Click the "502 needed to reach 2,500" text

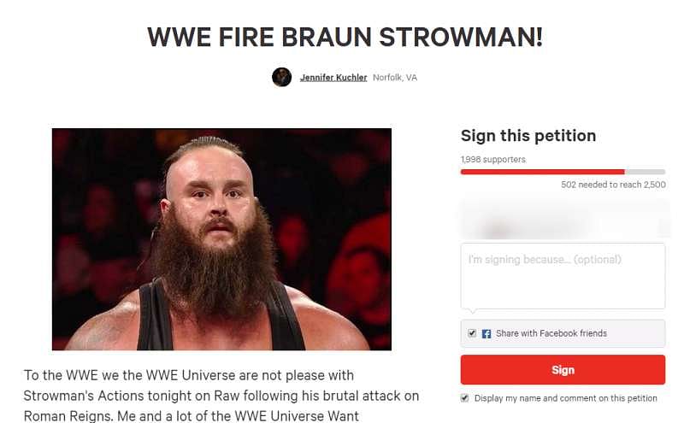(613, 185)
